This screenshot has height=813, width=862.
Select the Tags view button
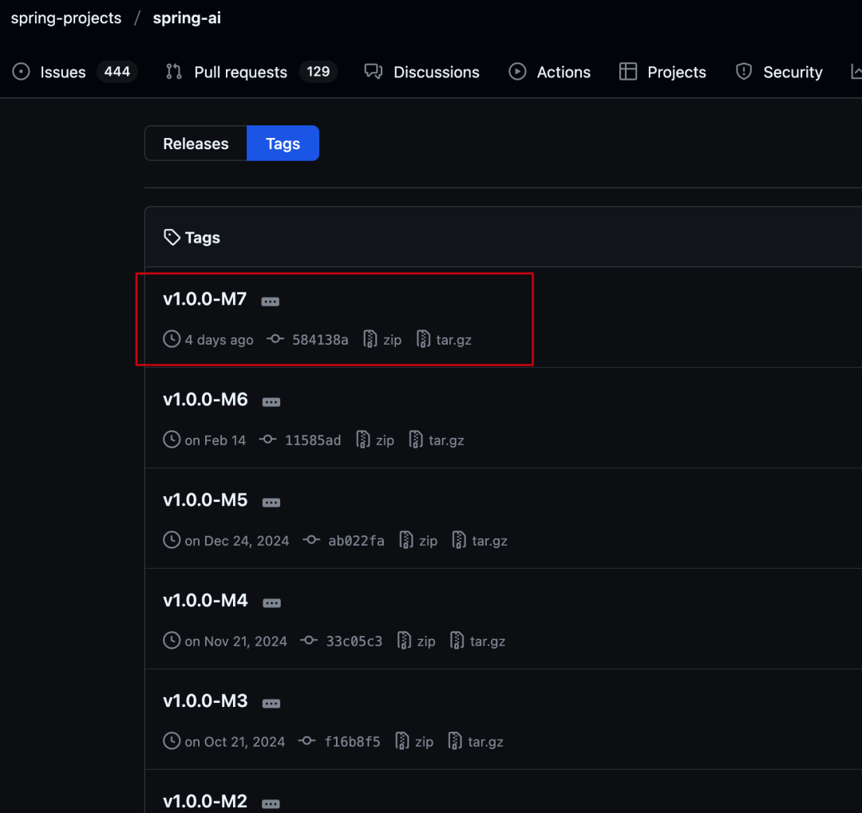(x=283, y=144)
